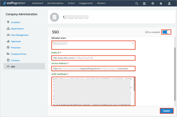Click the Prescreen checkmark circle icon
Viewport: 177px width, 117px height.
coord(8,47)
